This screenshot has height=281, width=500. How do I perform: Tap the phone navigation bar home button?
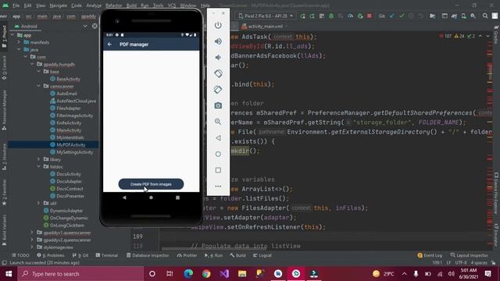pos(151,197)
